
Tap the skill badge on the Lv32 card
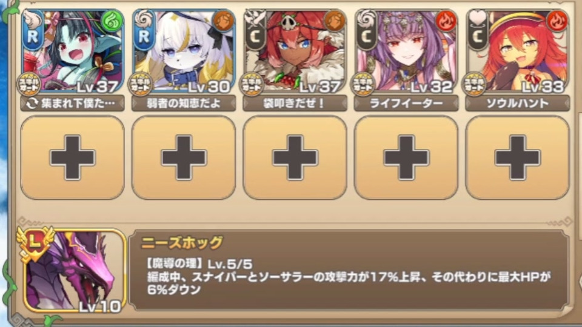pyautogui.click(x=363, y=84)
